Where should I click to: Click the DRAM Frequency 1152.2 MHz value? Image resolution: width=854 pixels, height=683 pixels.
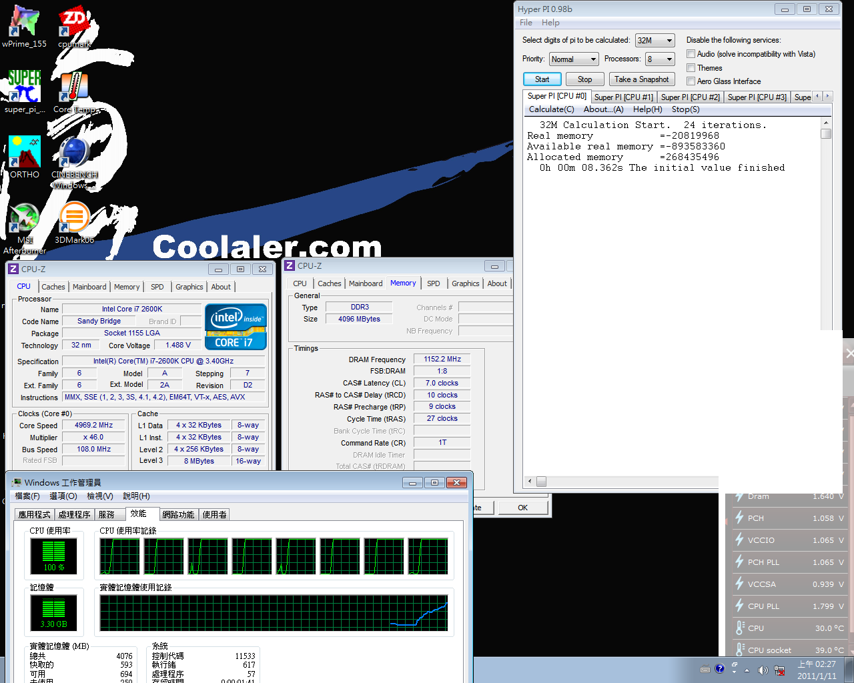tap(442, 359)
